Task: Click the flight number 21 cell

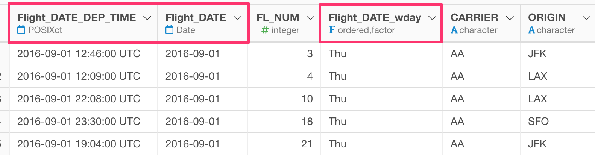Action: point(284,144)
